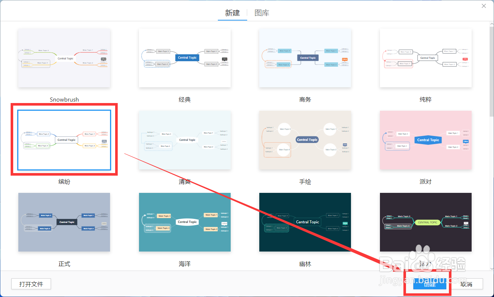This screenshot has width=494, height=297.
Task: Select the dark purple template thumbnail
Action: (426, 222)
